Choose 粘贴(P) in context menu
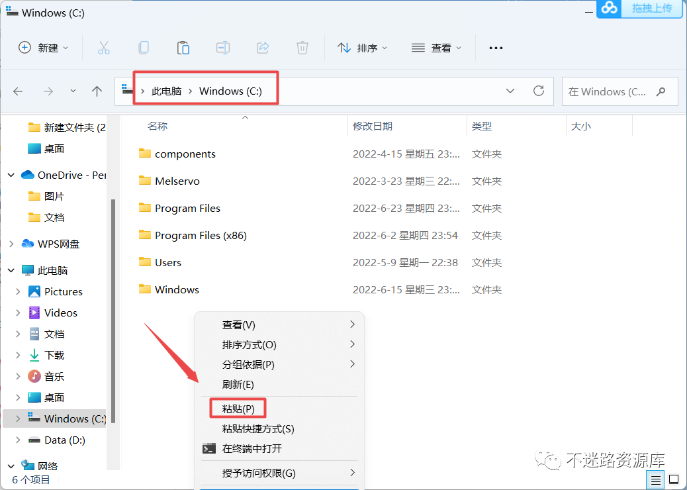Screen dimensions: 687x490 coord(279,409)
